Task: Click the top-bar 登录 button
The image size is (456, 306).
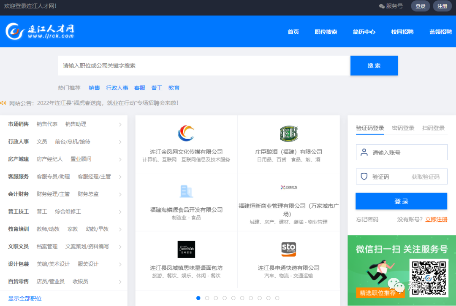Action: click(x=420, y=6)
